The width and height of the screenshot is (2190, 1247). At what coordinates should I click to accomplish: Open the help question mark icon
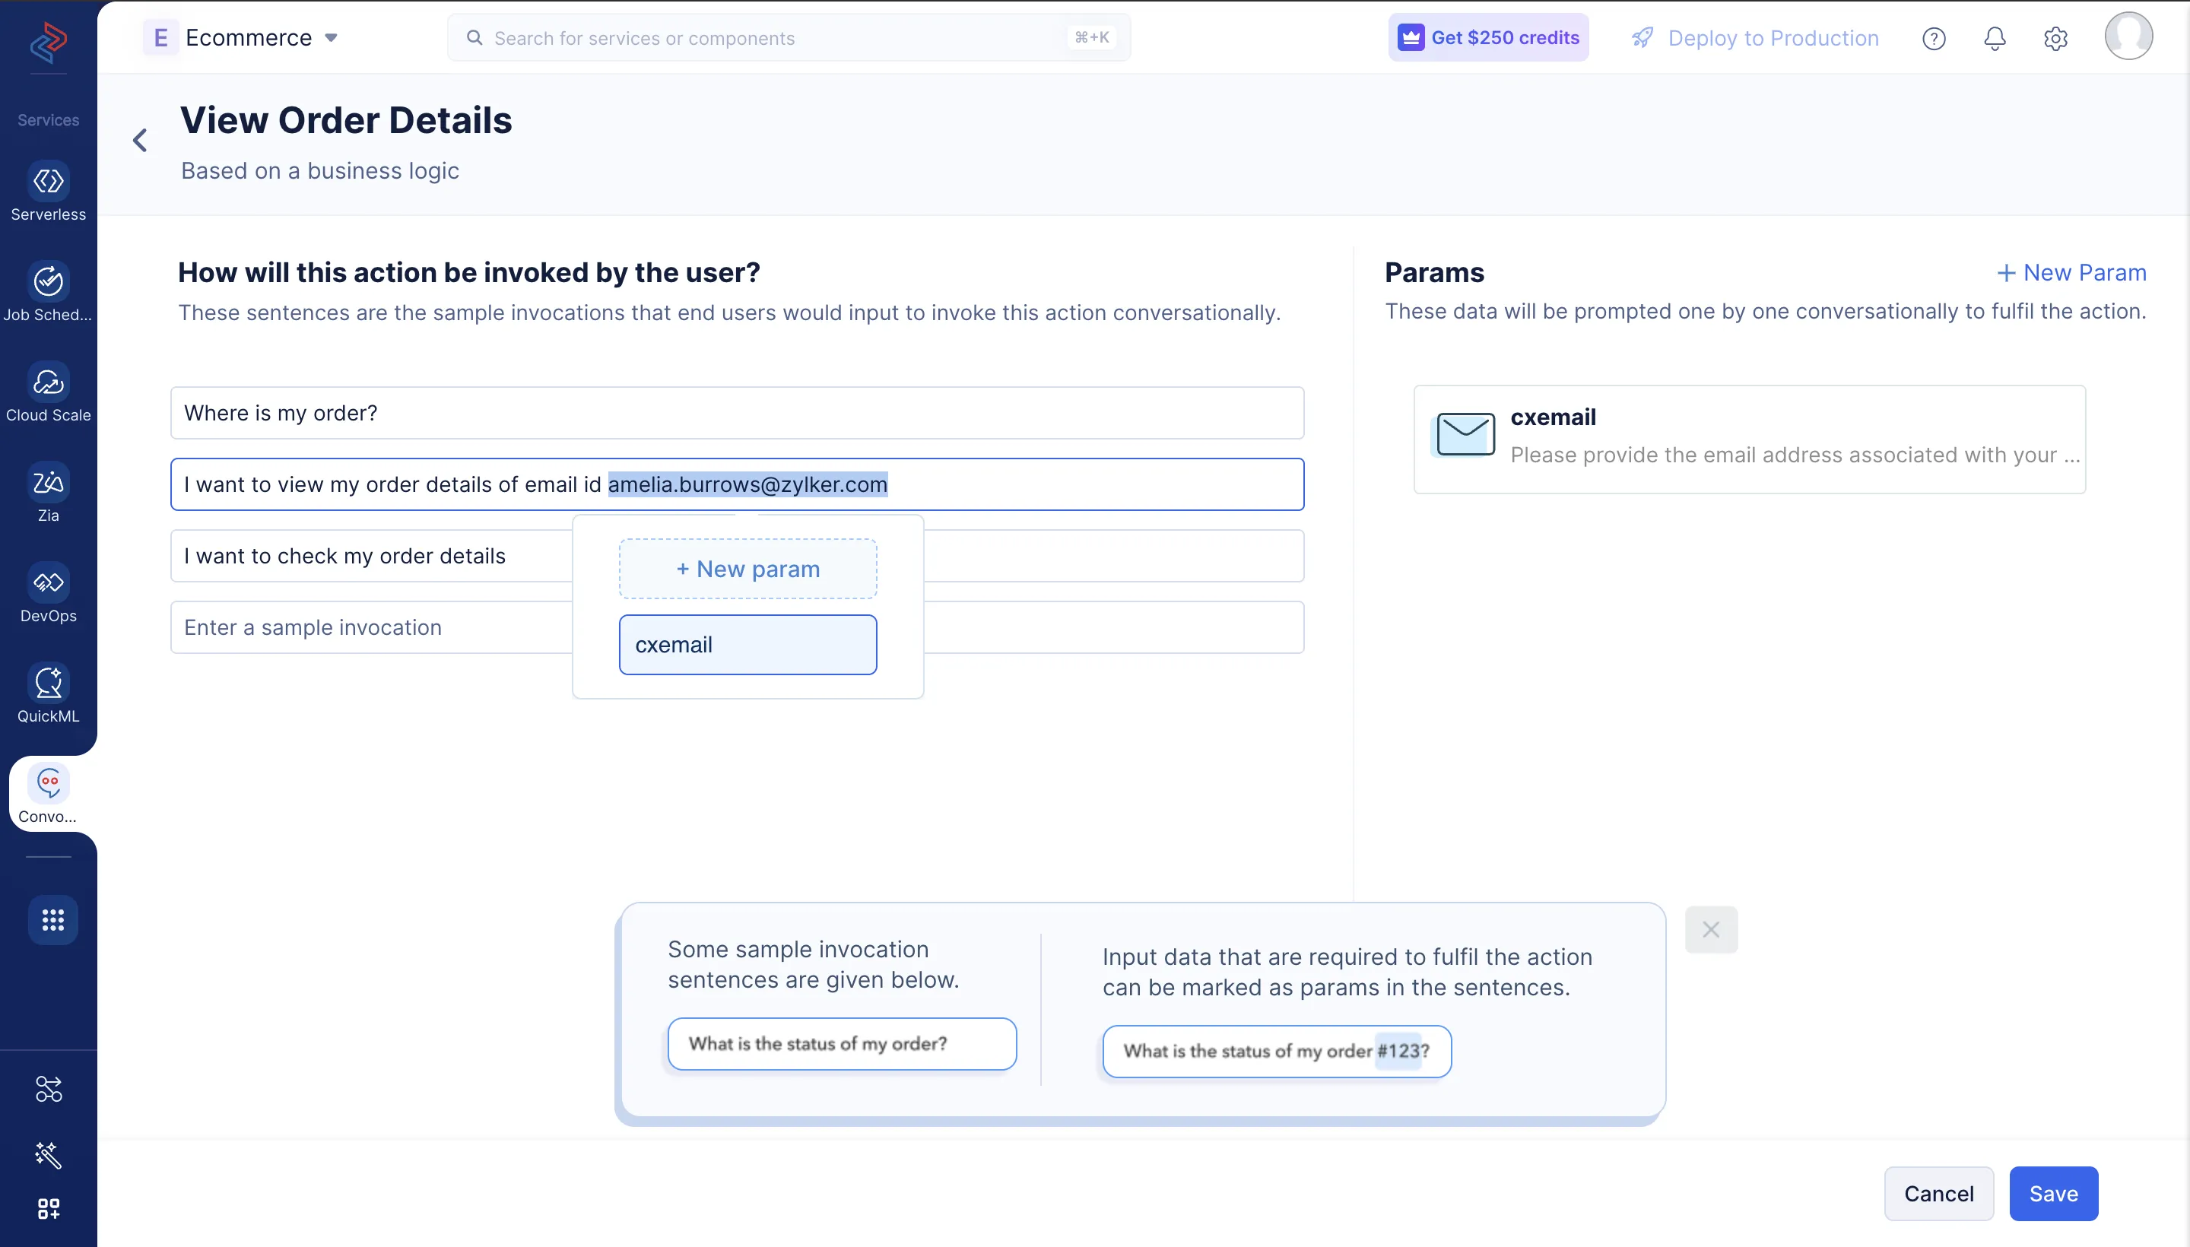1934,39
